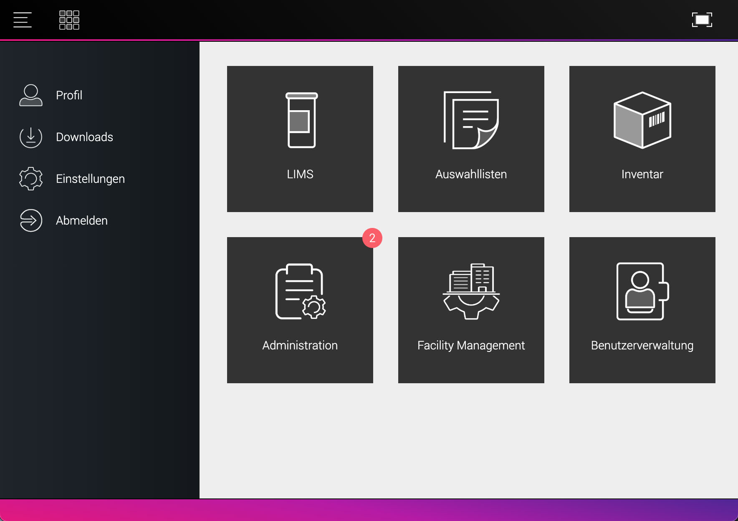Toggle the hamburger sidebar menu
This screenshot has width=738, height=521.
(x=23, y=20)
